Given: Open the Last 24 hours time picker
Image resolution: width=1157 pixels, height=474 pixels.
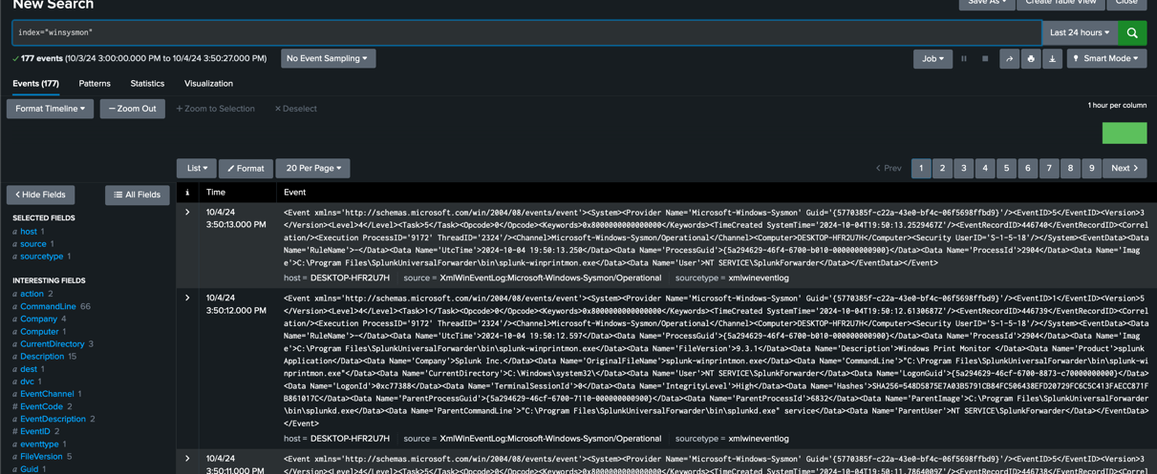Looking at the screenshot, I should [x=1080, y=32].
